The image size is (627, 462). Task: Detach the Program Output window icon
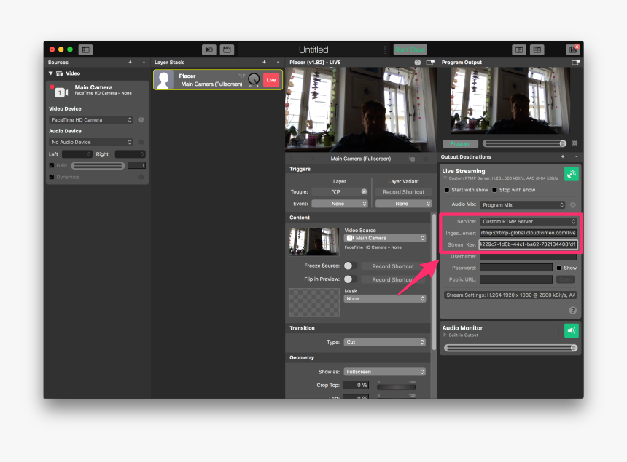coord(576,63)
